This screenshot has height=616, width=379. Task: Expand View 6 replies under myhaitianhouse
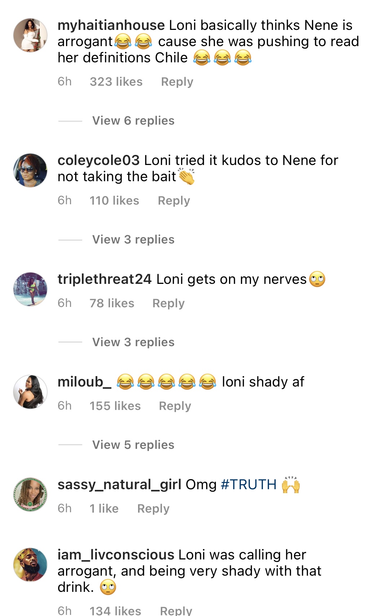click(133, 121)
